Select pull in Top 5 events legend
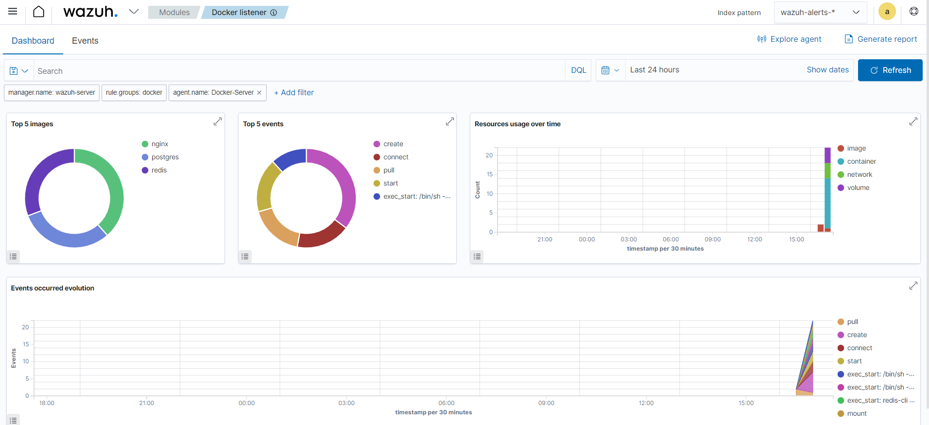 384,170
